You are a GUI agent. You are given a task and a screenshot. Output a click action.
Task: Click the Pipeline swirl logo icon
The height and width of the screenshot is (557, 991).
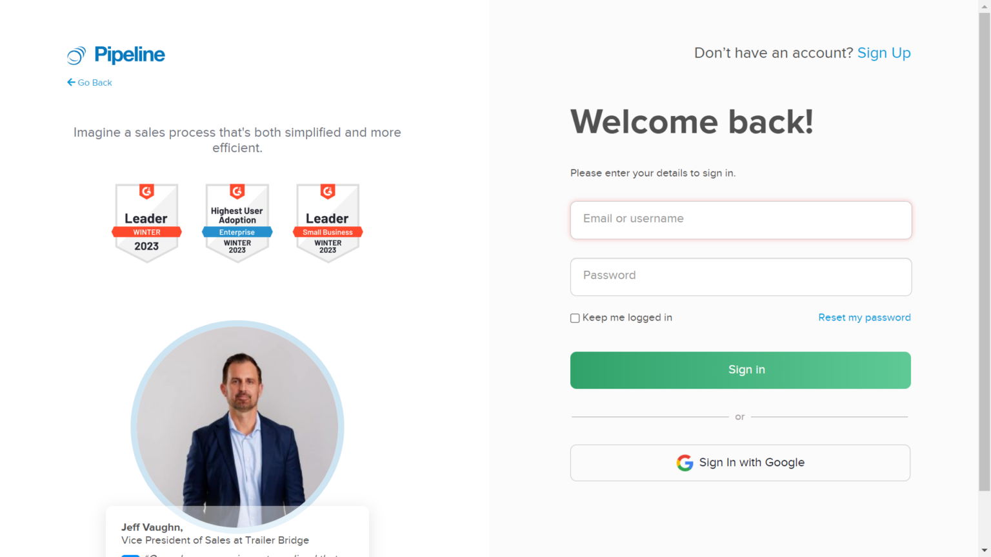[x=76, y=55]
